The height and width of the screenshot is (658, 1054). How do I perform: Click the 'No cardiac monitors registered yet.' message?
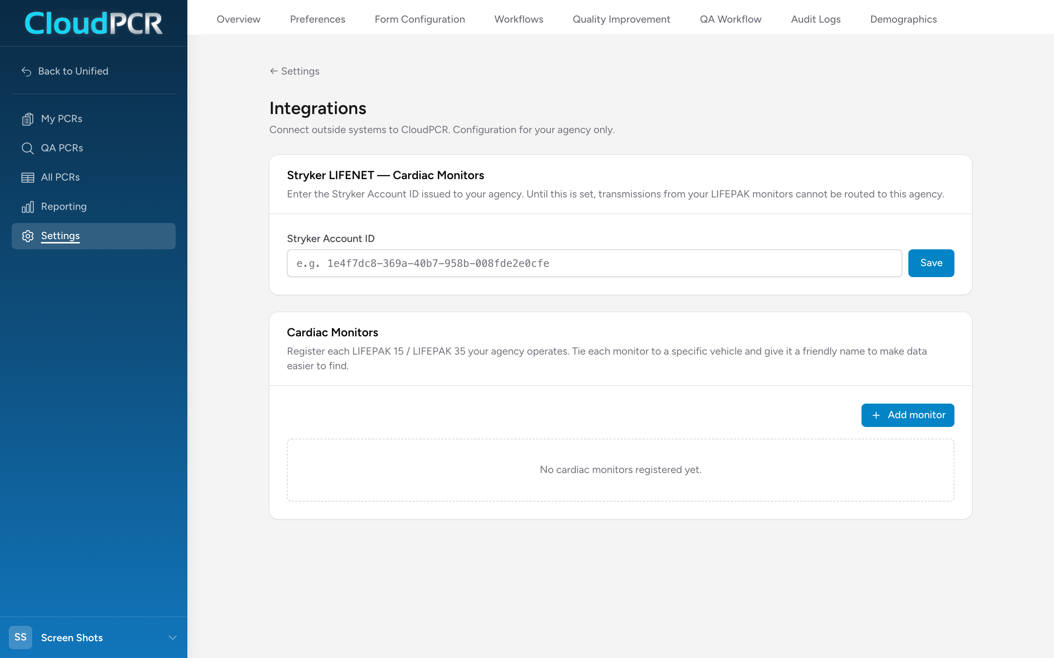[620, 470]
